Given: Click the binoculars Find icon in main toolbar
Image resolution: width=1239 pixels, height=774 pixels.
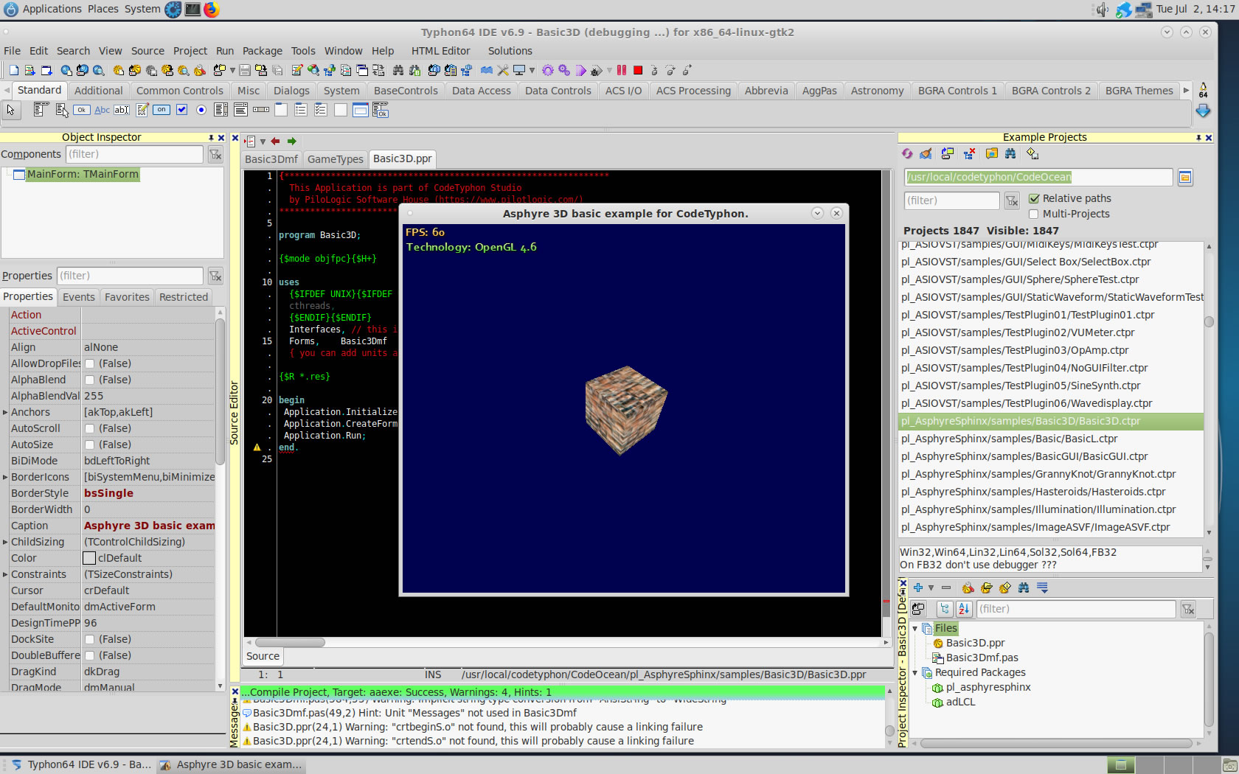Looking at the screenshot, I should pyautogui.click(x=398, y=70).
